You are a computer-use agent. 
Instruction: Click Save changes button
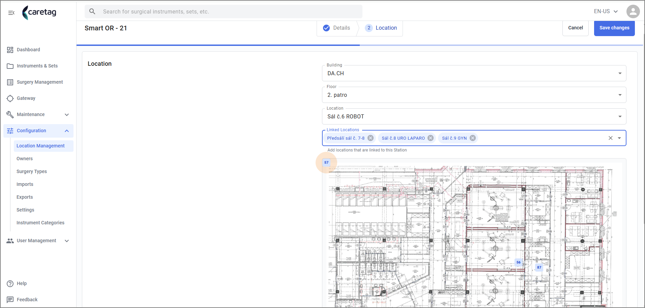click(x=614, y=28)
